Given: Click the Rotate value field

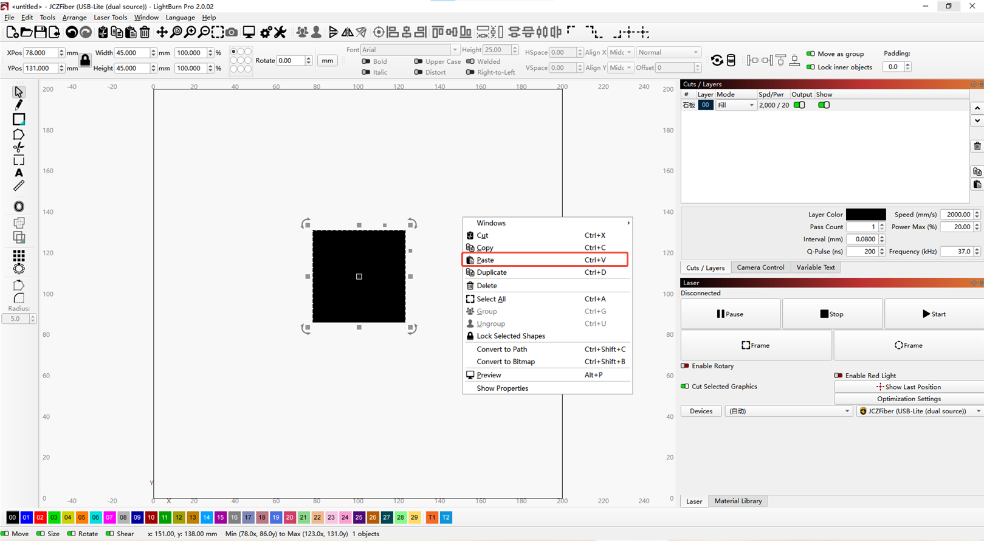Looking at the screenshot, I should coord(291,60).
